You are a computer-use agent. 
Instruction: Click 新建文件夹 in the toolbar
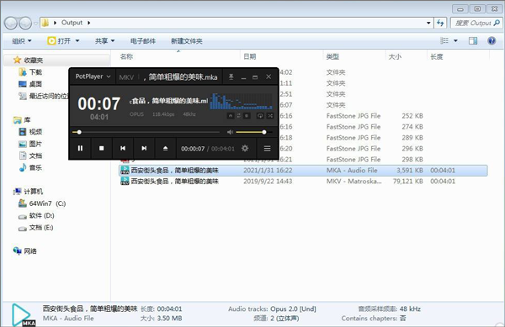click(187, 41)
